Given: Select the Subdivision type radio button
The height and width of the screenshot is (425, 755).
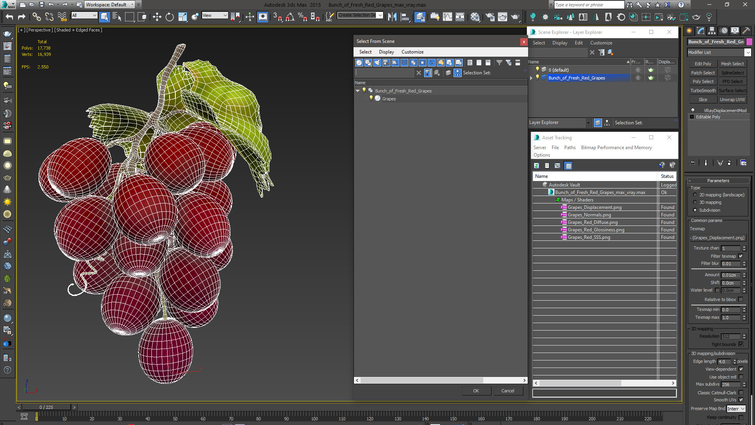Looking at the screenshot, I should 695,210.
